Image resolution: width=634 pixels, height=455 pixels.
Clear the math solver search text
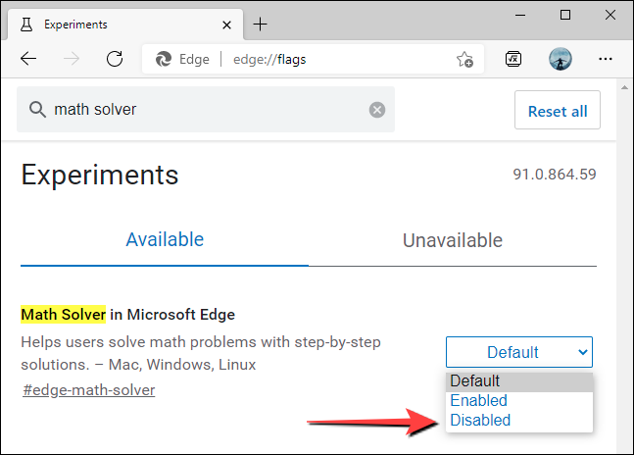pyautogui.click(x=377, y=110)
